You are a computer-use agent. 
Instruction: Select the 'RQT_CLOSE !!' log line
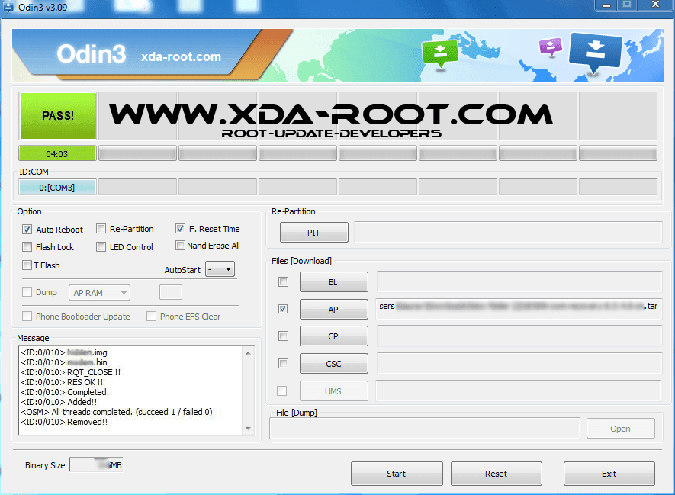click(71, 372)
